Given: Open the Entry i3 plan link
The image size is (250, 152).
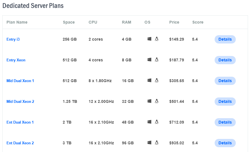Looking at the screenshot, I should pos(13,39).
